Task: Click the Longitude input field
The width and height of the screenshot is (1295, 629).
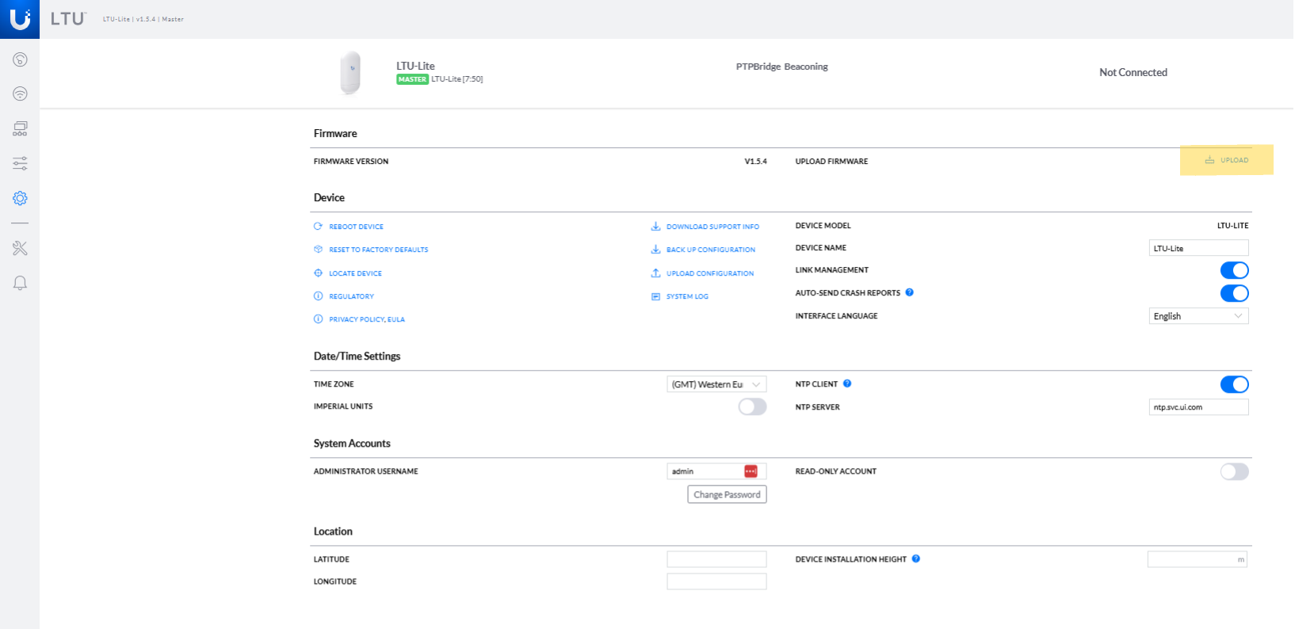Action: click(716, 581)
